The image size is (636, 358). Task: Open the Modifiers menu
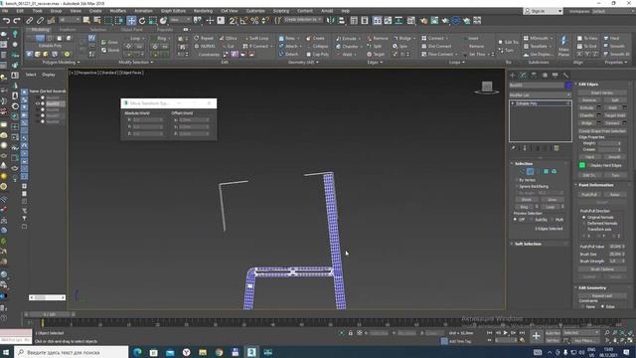(x=118, y=11)
